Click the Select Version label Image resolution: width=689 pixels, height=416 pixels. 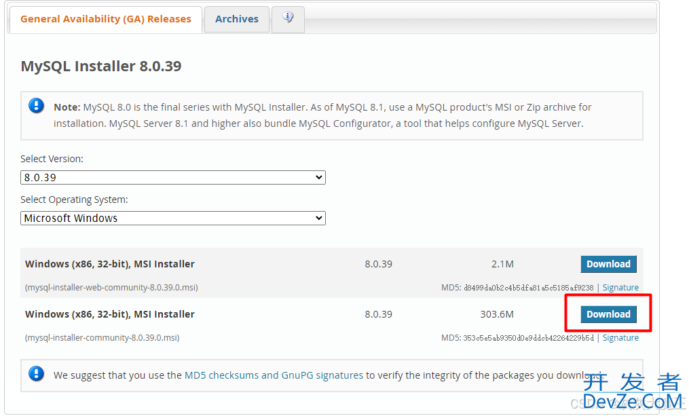(x=52, y=159)
